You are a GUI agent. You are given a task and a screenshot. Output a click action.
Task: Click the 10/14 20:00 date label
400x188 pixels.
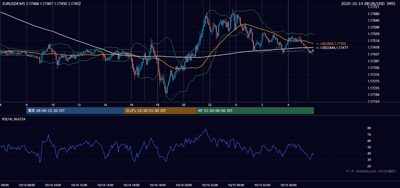click(x=184, y=185)
